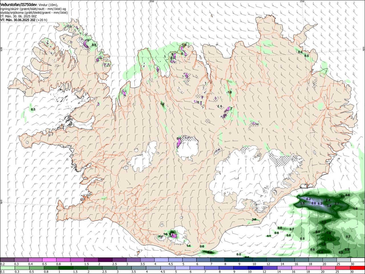Select the dark purple 2–2.5 swatch in the upper scale

coord(105,260)
